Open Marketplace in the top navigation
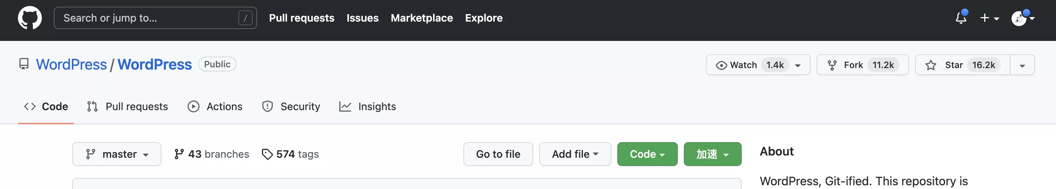1056x189 pixels. [x=422, y=18]
